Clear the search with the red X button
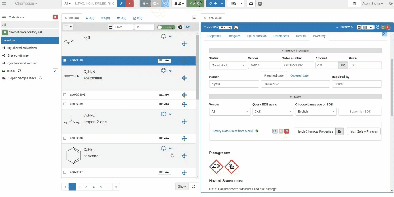Image resolution: width=394 pixels, height=197 pixels. click(129, 4)
